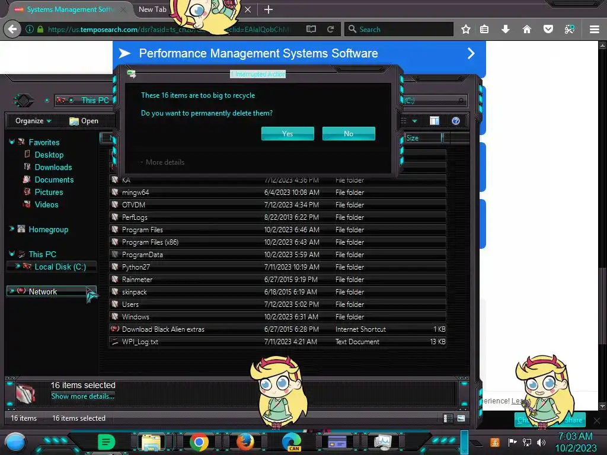Reload the current Firefox page
607x455 pixels.
coord(330,29)
